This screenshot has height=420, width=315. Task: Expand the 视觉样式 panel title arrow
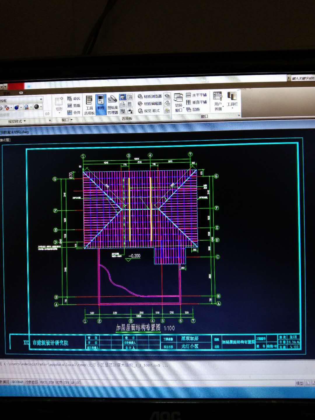tap(24, 121)
